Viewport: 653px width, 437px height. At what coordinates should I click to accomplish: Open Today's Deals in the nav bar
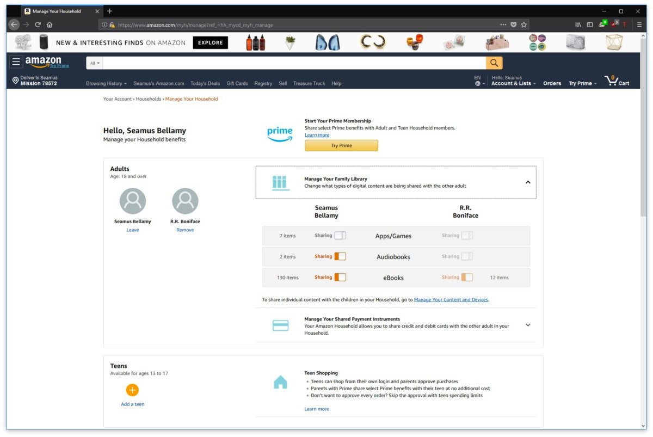[x=205, y=83]
